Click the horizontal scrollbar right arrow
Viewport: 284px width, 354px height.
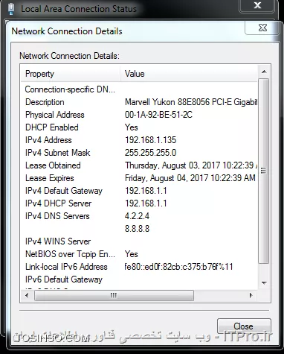[x=251, y=295]
